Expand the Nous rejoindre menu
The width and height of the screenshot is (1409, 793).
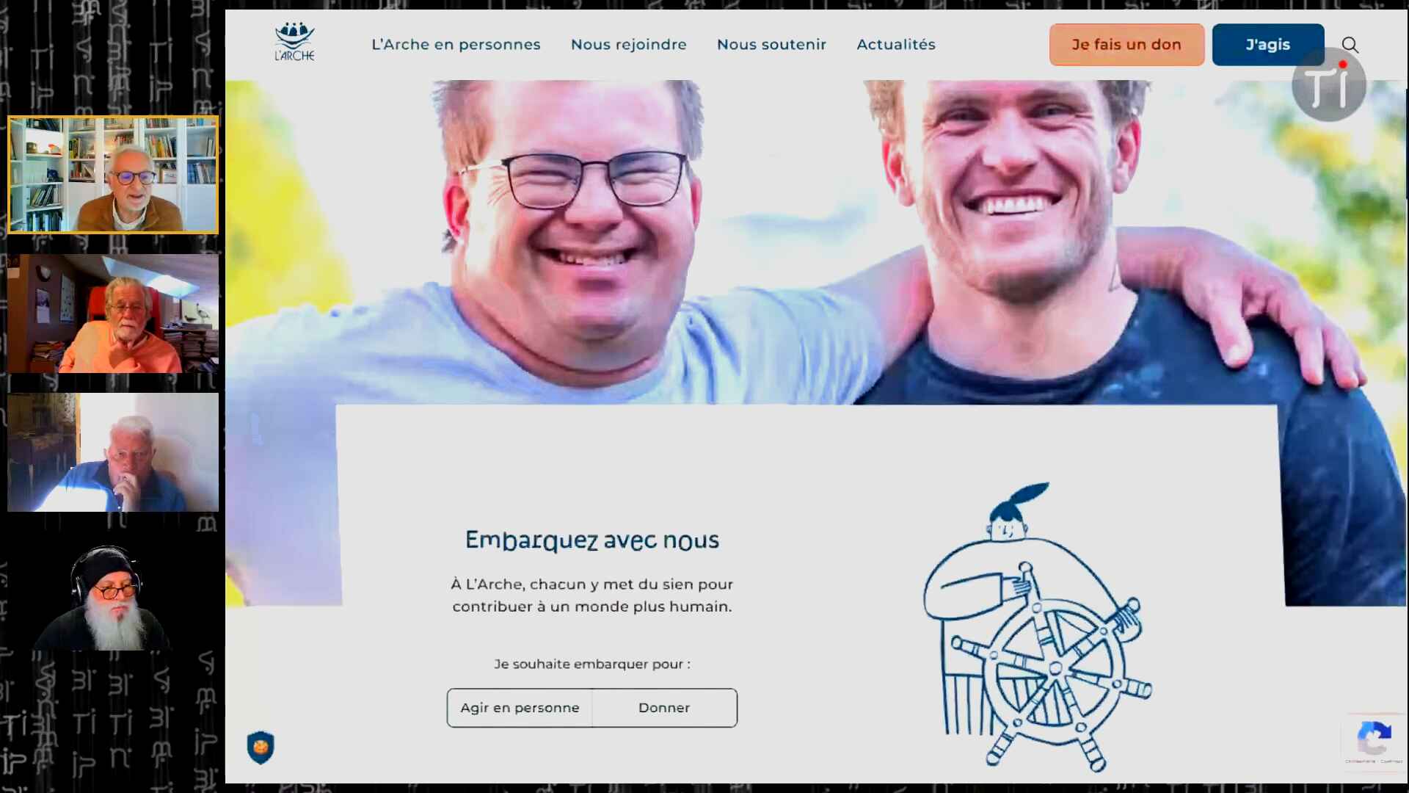[x=629, y=45]
